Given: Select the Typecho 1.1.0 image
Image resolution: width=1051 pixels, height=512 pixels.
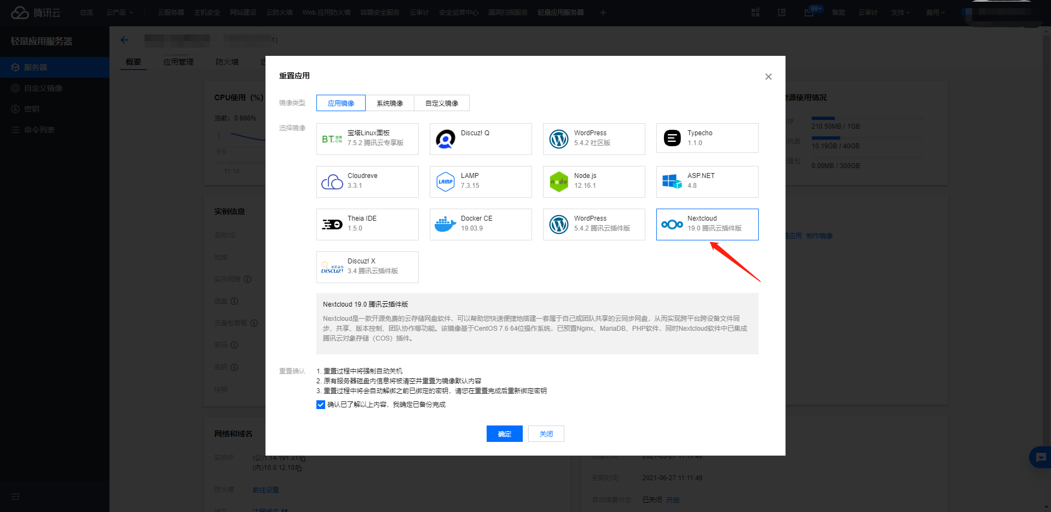Looking at the screenshot, I should [707, 139].
